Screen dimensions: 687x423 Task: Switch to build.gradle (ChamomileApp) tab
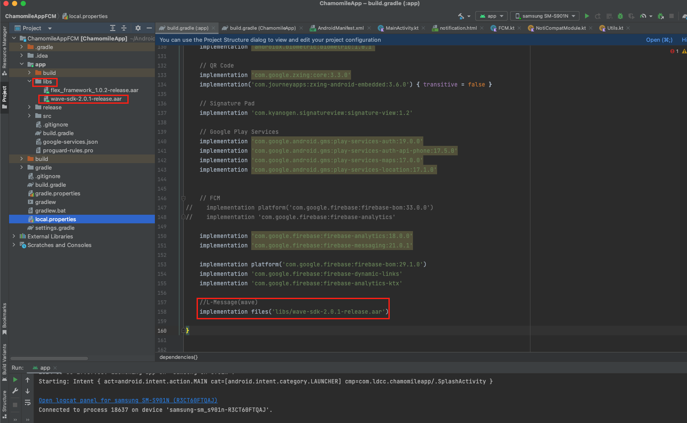[x=262, y=28]
